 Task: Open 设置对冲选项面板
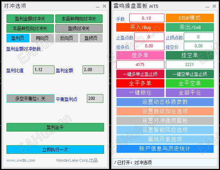click(x=165, y=121)
